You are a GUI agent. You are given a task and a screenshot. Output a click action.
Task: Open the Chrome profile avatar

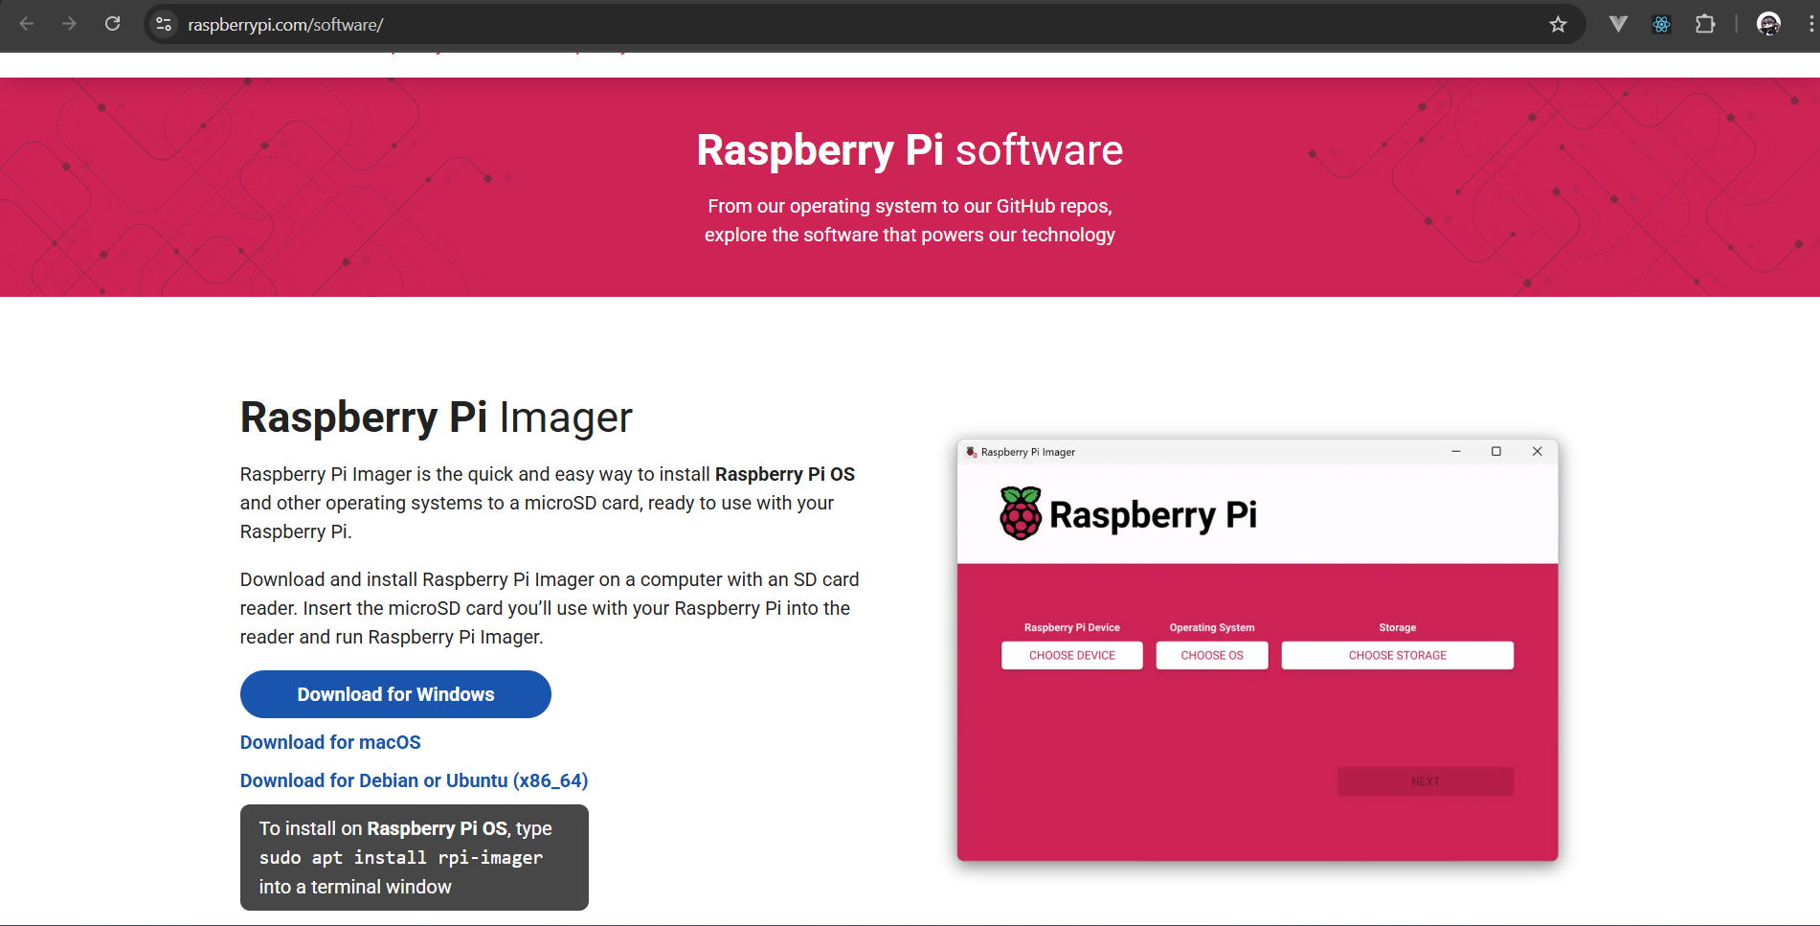click(x=1768, y=24)
